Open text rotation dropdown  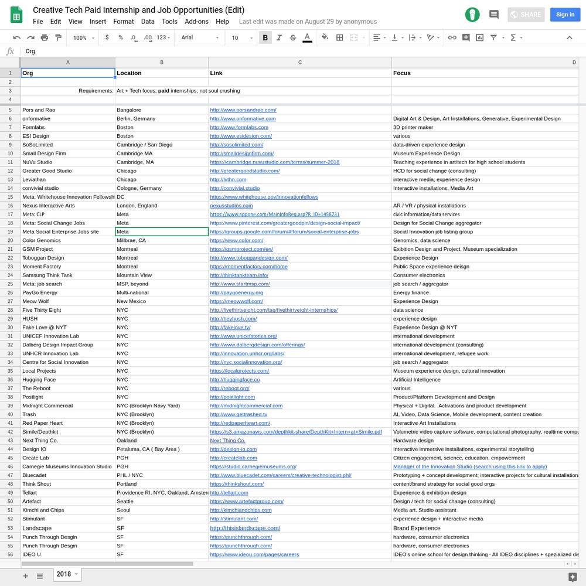pos(433,38)
